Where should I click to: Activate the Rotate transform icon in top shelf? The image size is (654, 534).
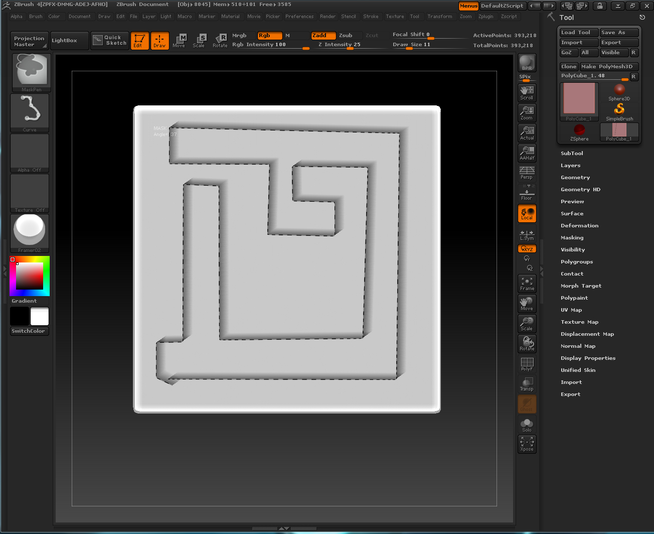tap(220, 41)
